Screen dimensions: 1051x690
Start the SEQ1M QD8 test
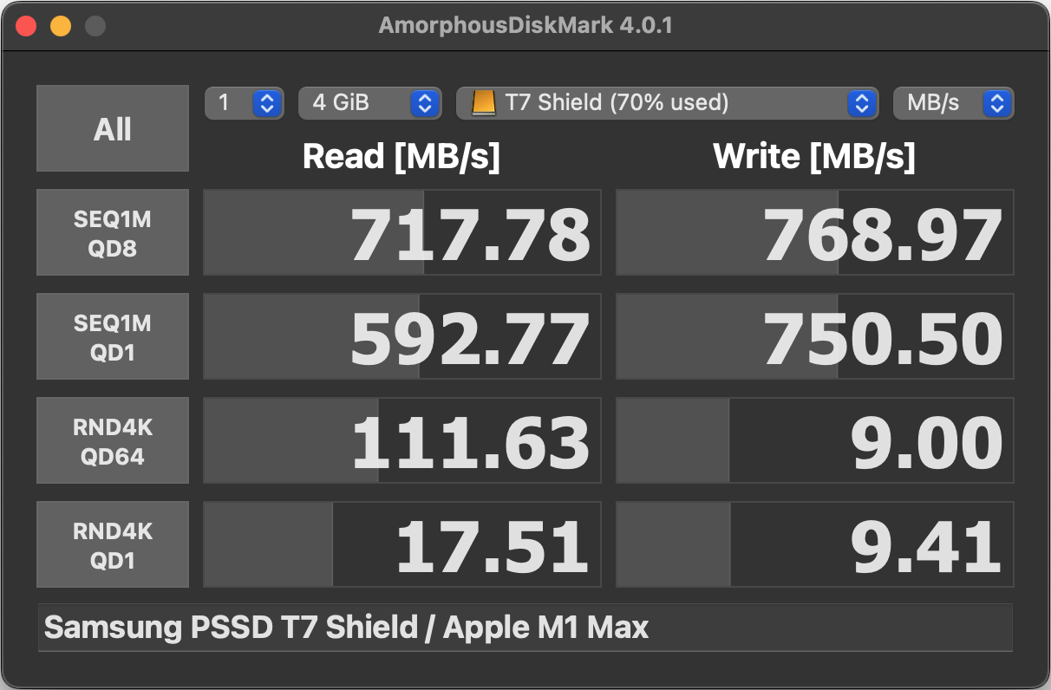[x=113, y=232]
